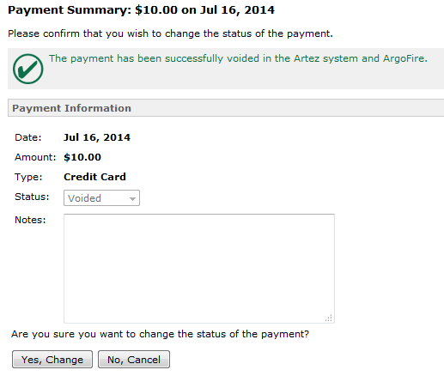Click the Notes field label
Image resolution: width=444 pixels, height=376 pixels.
tap(30, 220)
